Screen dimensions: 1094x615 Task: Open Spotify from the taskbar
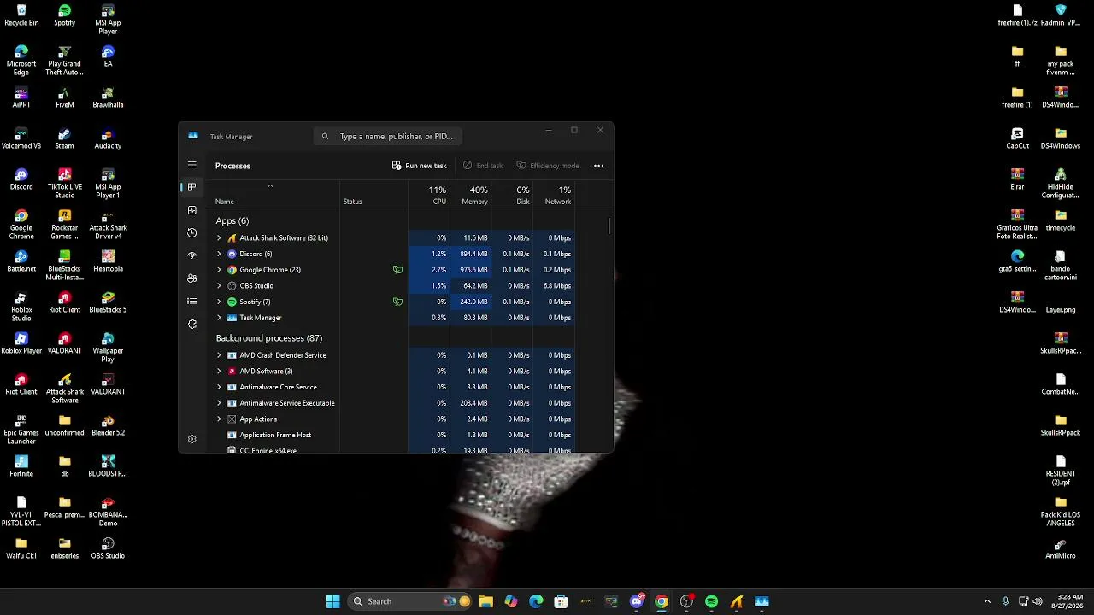(x=711, y=601)
